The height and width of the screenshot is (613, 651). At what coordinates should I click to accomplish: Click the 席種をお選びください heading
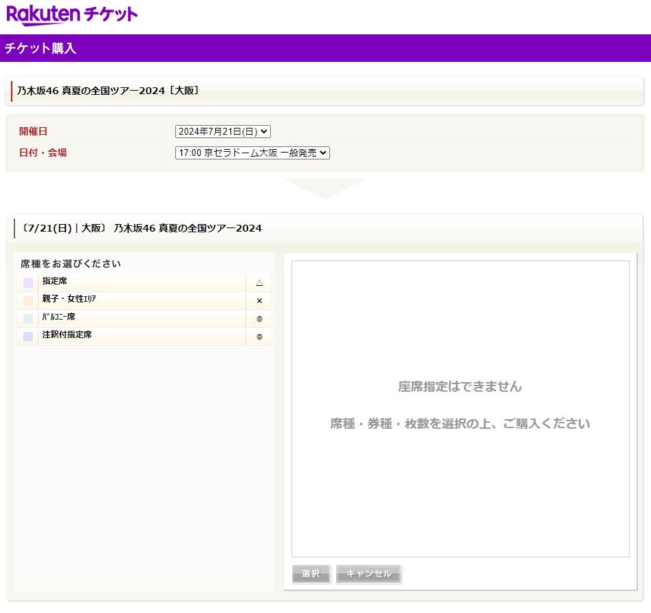point(71,263)
